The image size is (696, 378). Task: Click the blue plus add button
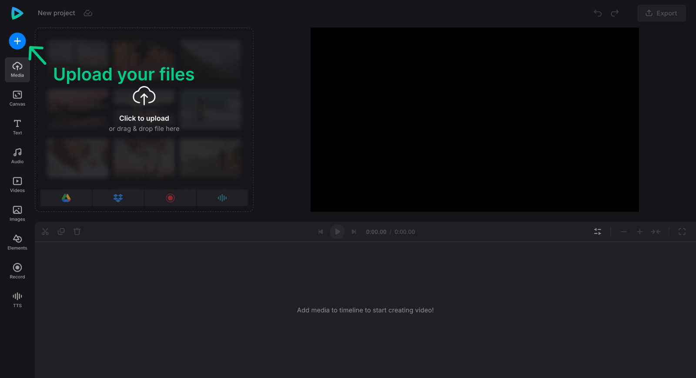[17, 41]
